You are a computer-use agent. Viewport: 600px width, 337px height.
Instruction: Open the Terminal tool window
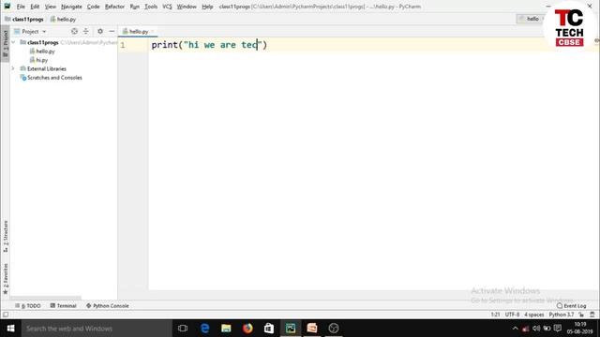pyautogui.click(x=64, y=306)
